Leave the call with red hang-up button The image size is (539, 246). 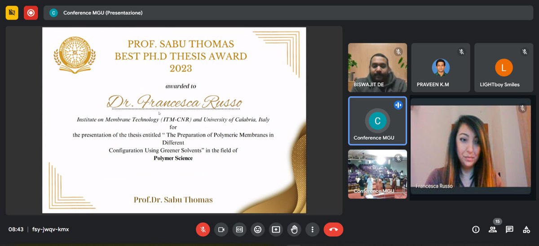333,229
